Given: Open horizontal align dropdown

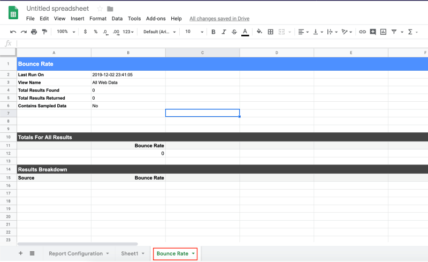Looking at the screenshot, I should 303,32.
